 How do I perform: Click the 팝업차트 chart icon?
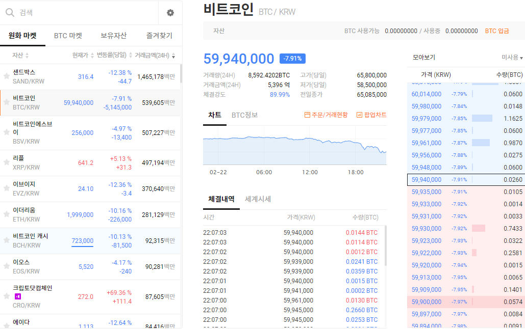[359, 115]
